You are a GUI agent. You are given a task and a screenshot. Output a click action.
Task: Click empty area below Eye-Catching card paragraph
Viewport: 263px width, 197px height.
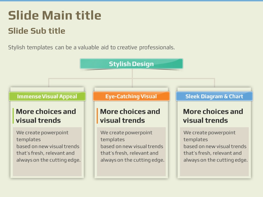click(x=131, y=170)
